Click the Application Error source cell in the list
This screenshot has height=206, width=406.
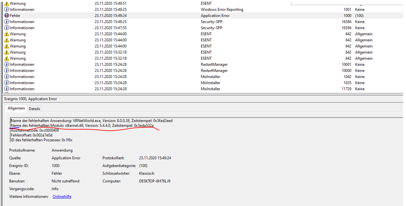[215, 15]
